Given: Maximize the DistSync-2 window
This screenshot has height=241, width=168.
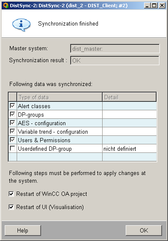Looking at the screenshot, I should (154, 6).
